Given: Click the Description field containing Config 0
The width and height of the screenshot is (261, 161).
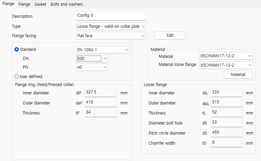Looking at the screenshot, I should click(x=111, y=16).
